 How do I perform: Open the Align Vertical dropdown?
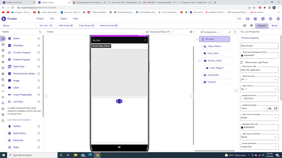point(259,89)
